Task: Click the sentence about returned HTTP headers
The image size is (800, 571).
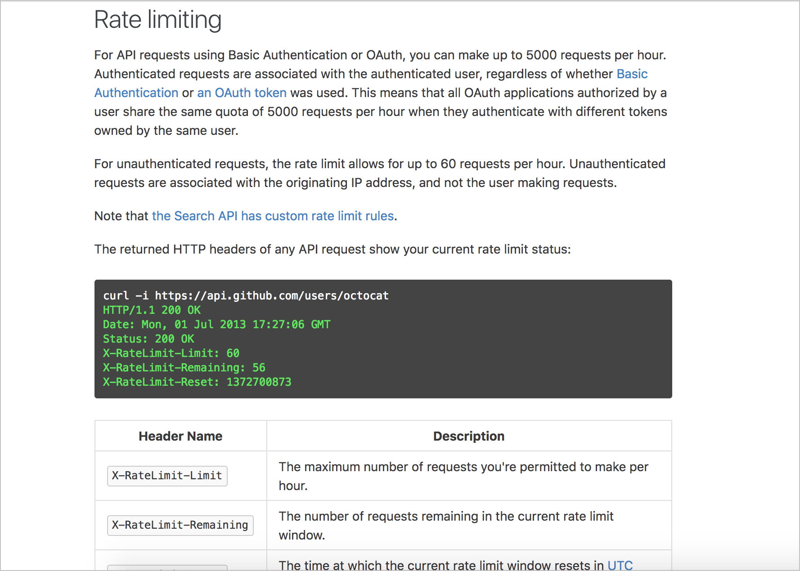Action: (x=332, y=250)
